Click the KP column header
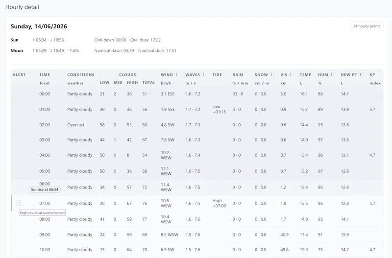The image size is (392, 258). pyautogui.click(x=372, y=75)
